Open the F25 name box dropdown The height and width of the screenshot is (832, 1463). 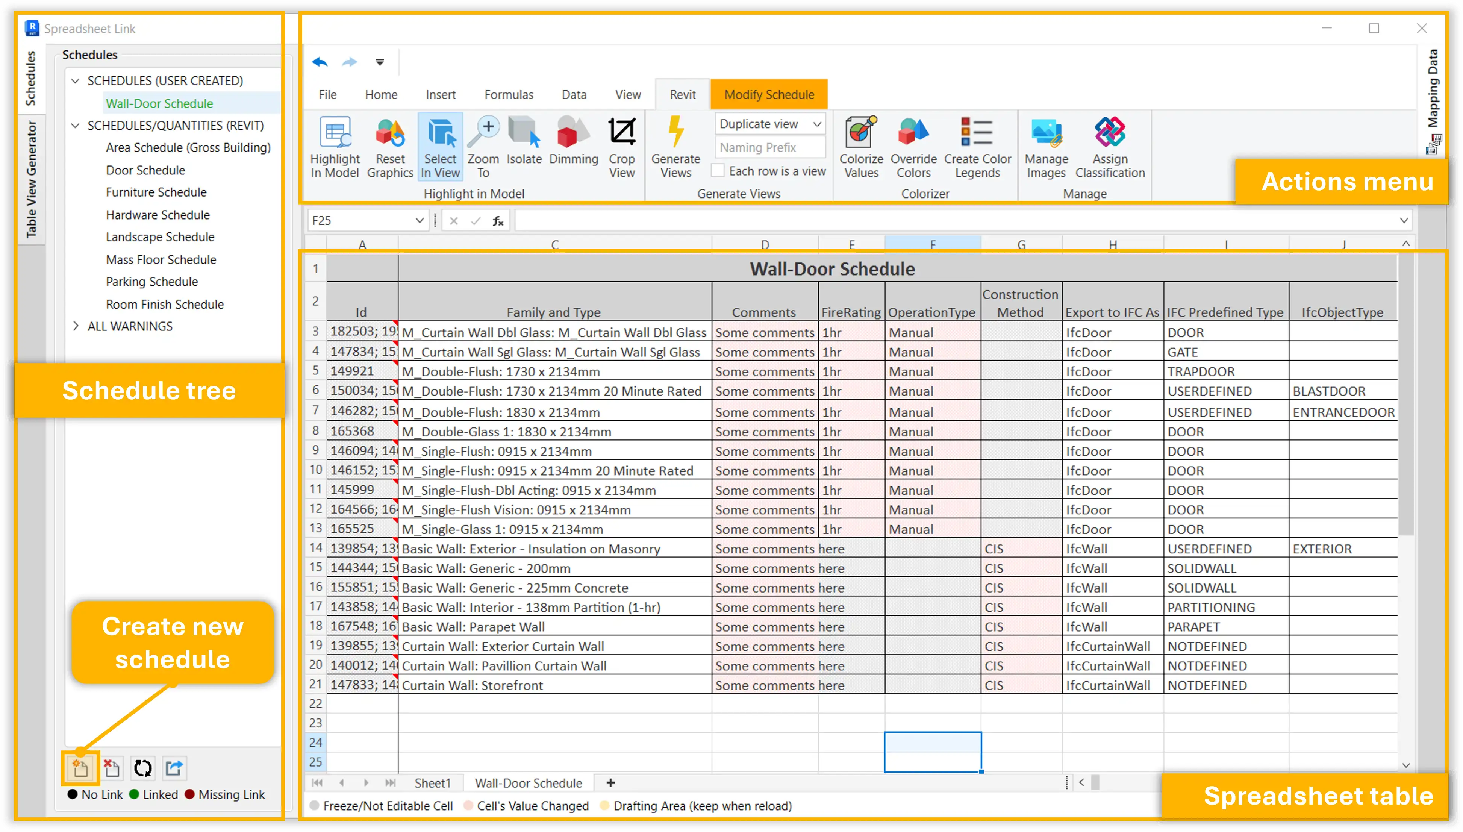[x=419, y=221]
